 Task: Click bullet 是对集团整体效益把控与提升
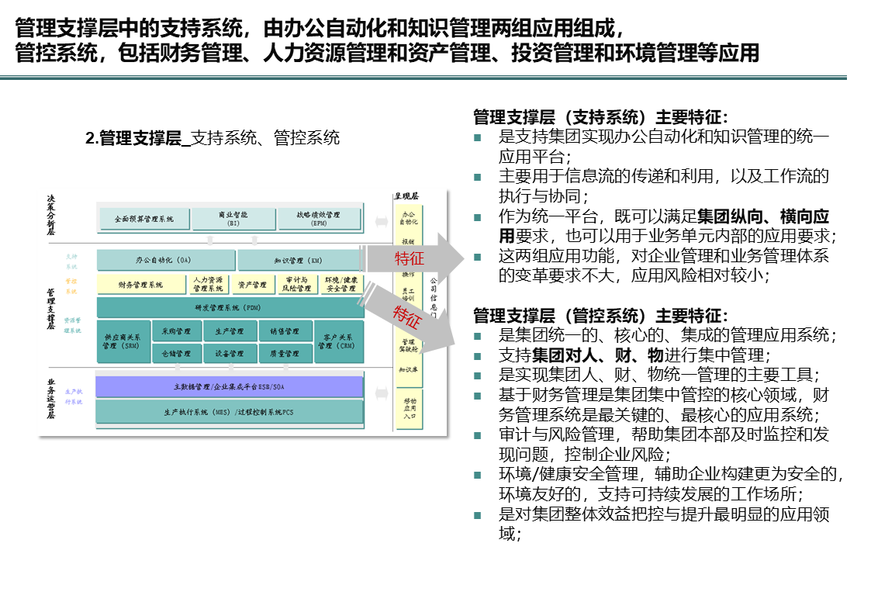(663, 524)
